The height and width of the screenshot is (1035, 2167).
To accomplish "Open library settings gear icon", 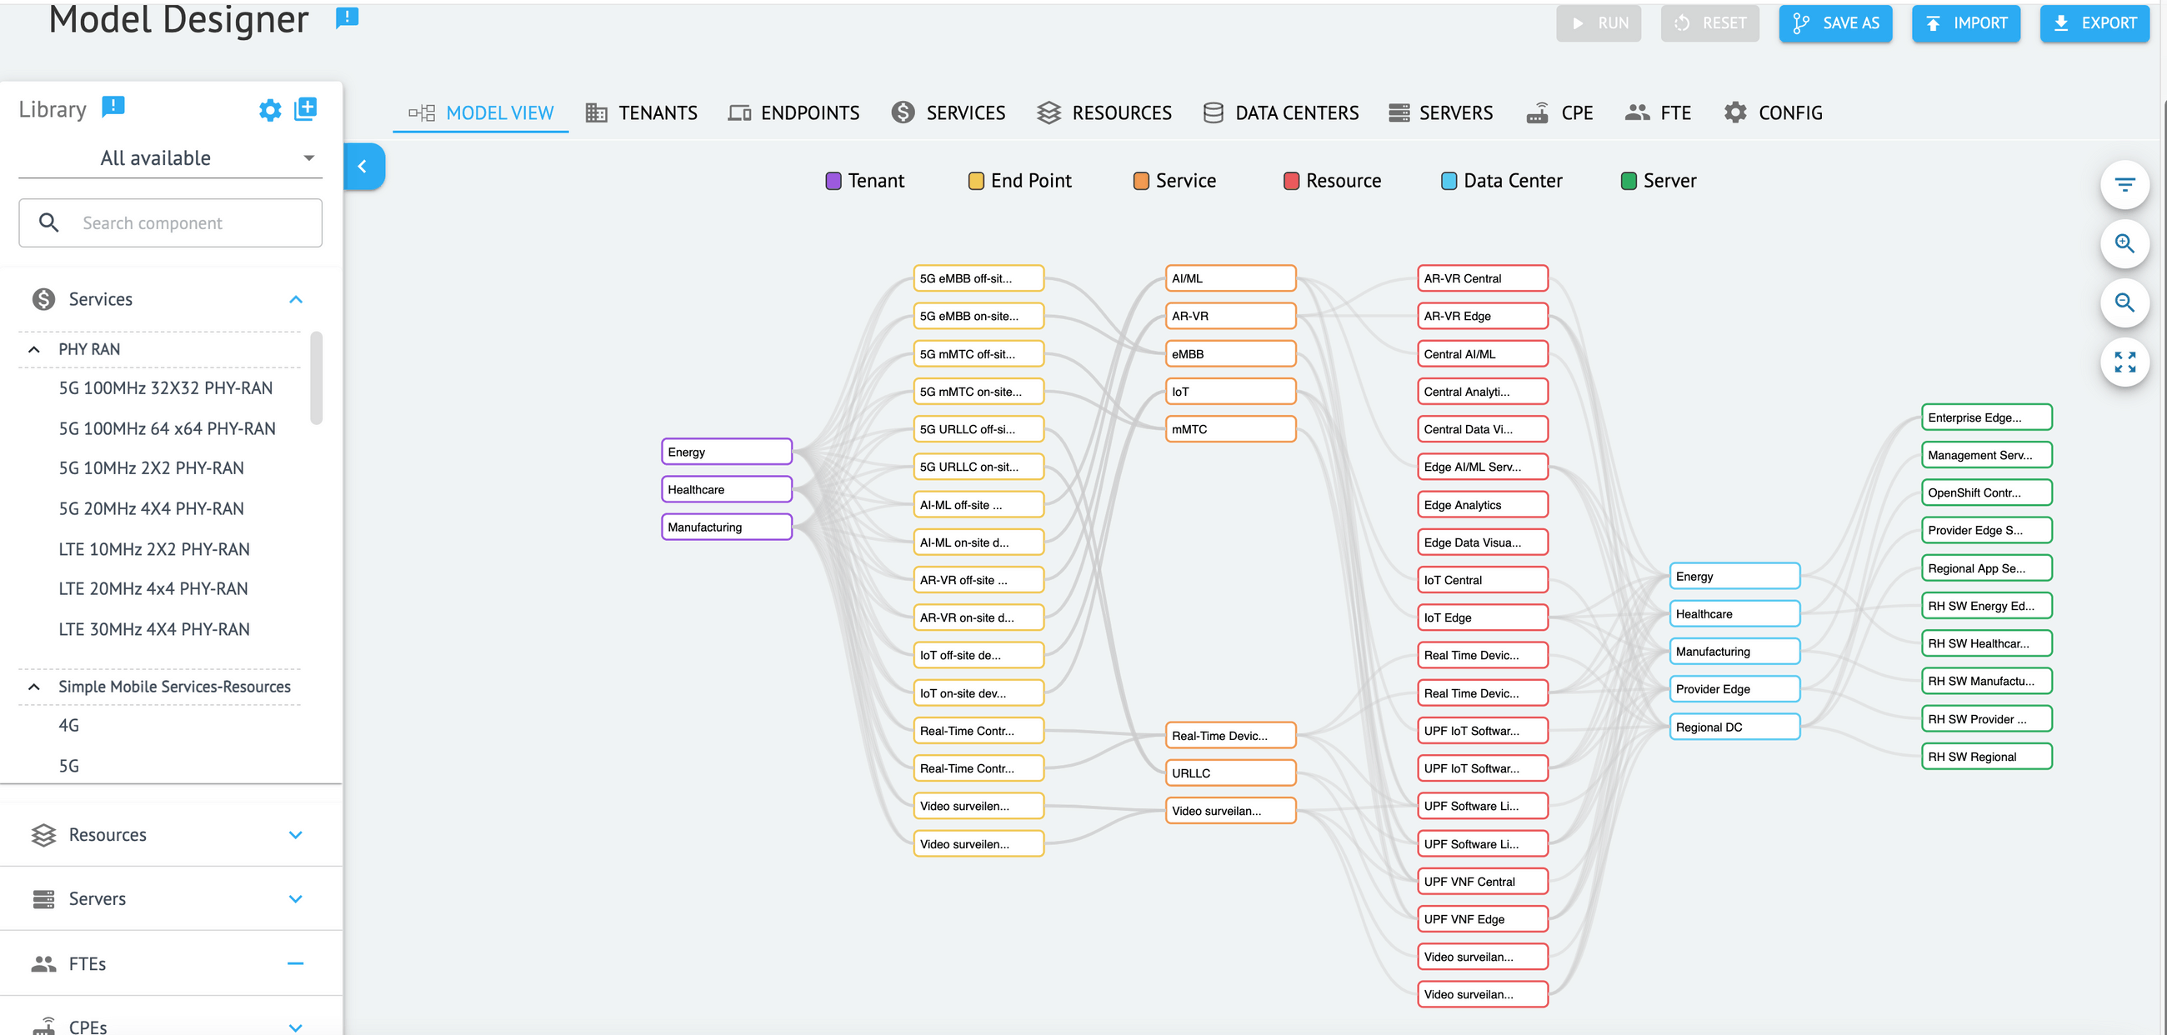I will coord(269,110).
